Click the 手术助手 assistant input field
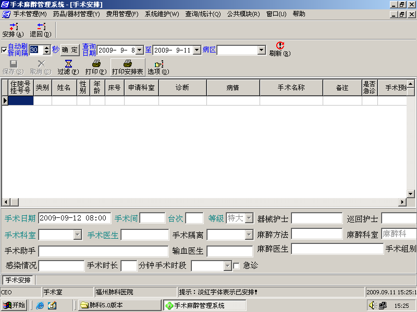 (x=103, y=251)
